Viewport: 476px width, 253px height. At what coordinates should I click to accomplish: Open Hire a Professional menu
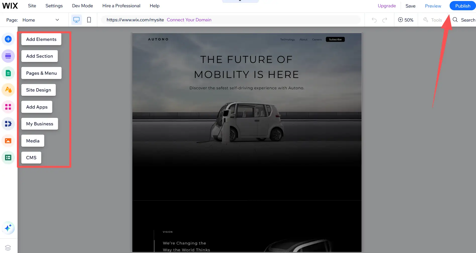[x=121, y=6]
